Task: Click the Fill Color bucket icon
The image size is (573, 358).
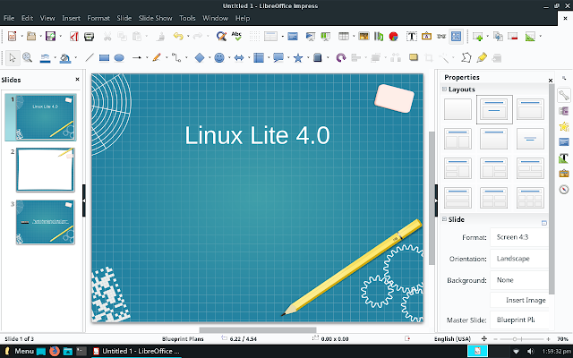Action: point(65,57)
